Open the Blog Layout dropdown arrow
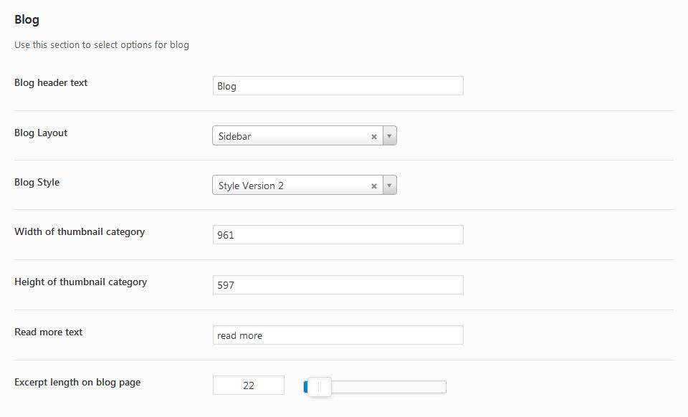 (390, 136)
